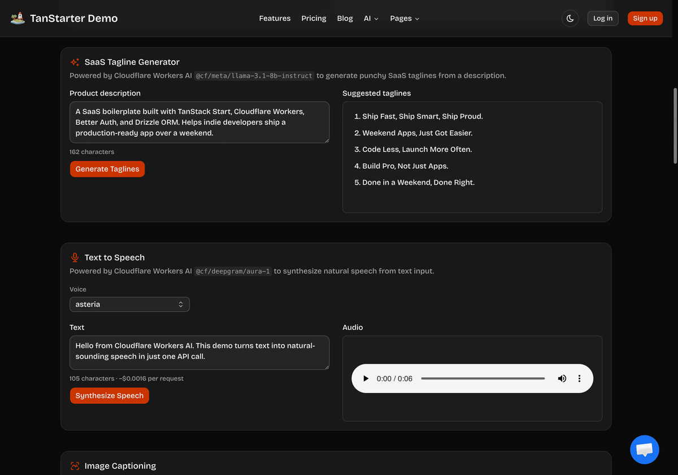Open the blue chat bubble widget
Viewport: 678px width, 475px height.
coord(645,450)
